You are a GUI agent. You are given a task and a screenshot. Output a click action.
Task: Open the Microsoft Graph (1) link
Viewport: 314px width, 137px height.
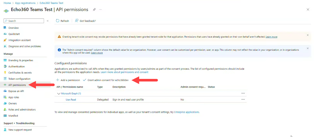[71, 94]
